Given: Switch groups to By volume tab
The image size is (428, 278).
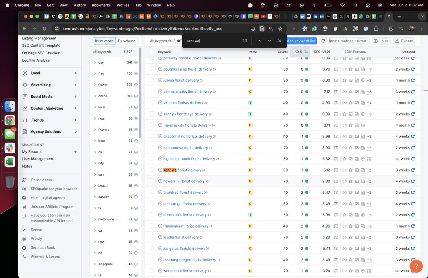Looking at the screenshot, I should [127, 41].
